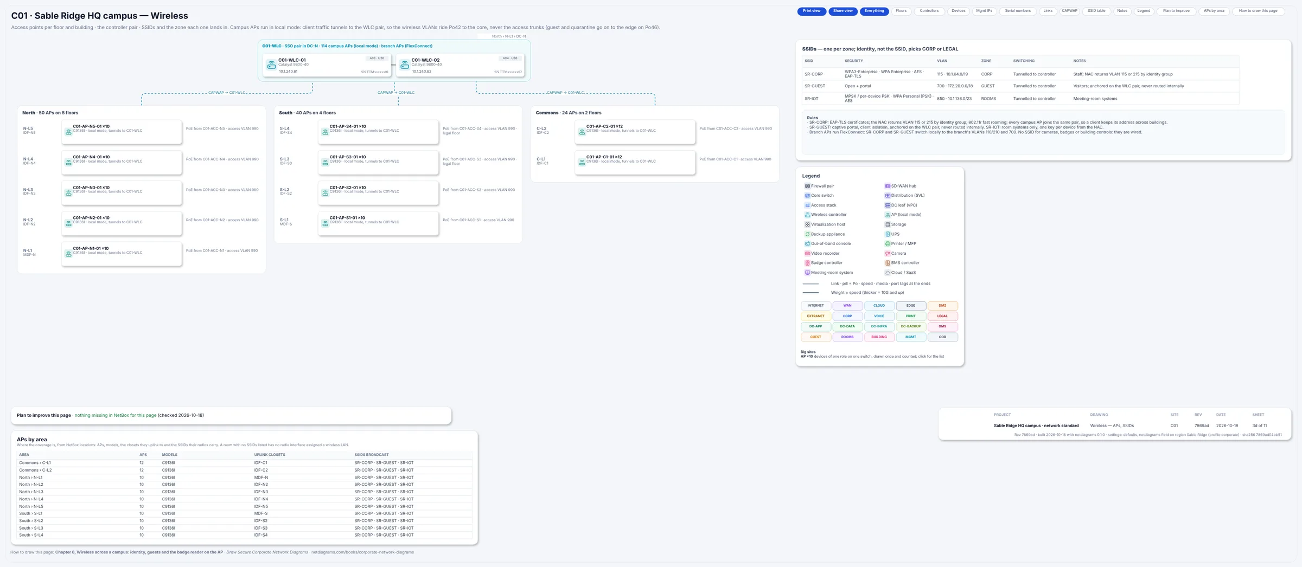Screen dimensions: 1302x567
Task: Open the C01-AP-C1-01 ×12 grouped AP card
Action: pos(635,163)
